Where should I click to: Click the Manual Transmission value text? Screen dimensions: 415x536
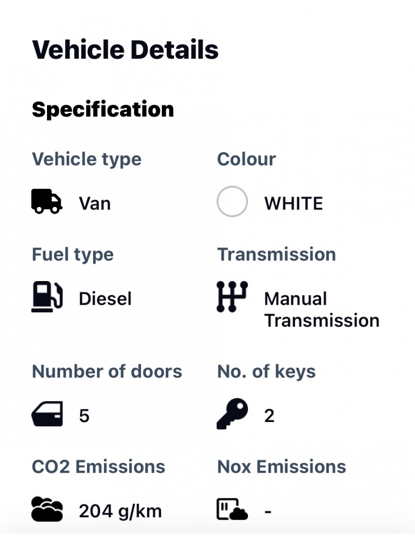[x=321, y=309]
